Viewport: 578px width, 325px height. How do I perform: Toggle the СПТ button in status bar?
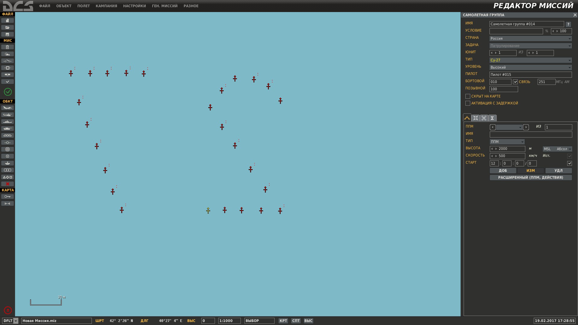point(296,321)
